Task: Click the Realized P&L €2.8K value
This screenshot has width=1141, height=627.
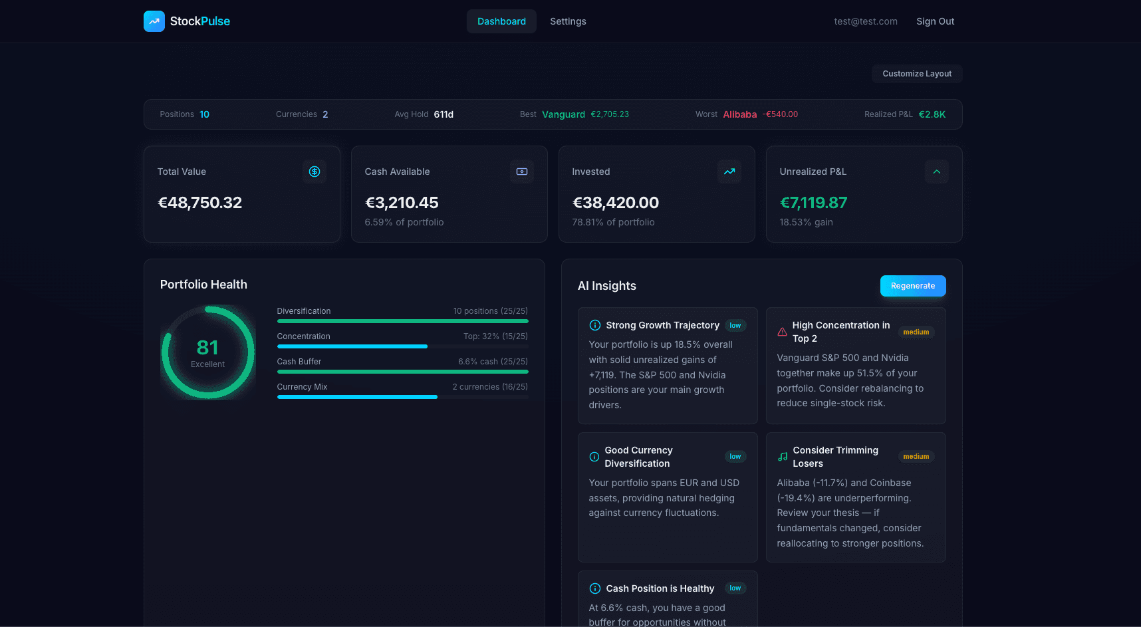Action: (x=932, y=114)
